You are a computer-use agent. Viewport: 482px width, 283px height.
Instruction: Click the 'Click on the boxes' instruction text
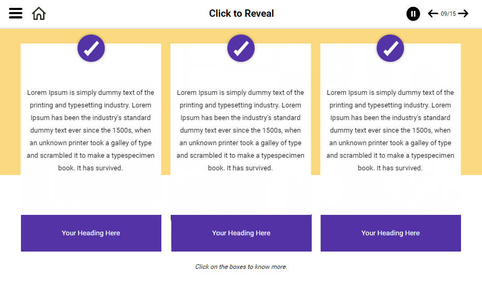click(x=241, y=267)
